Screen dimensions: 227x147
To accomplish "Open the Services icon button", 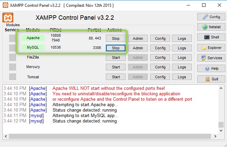I will pos(211,58).
